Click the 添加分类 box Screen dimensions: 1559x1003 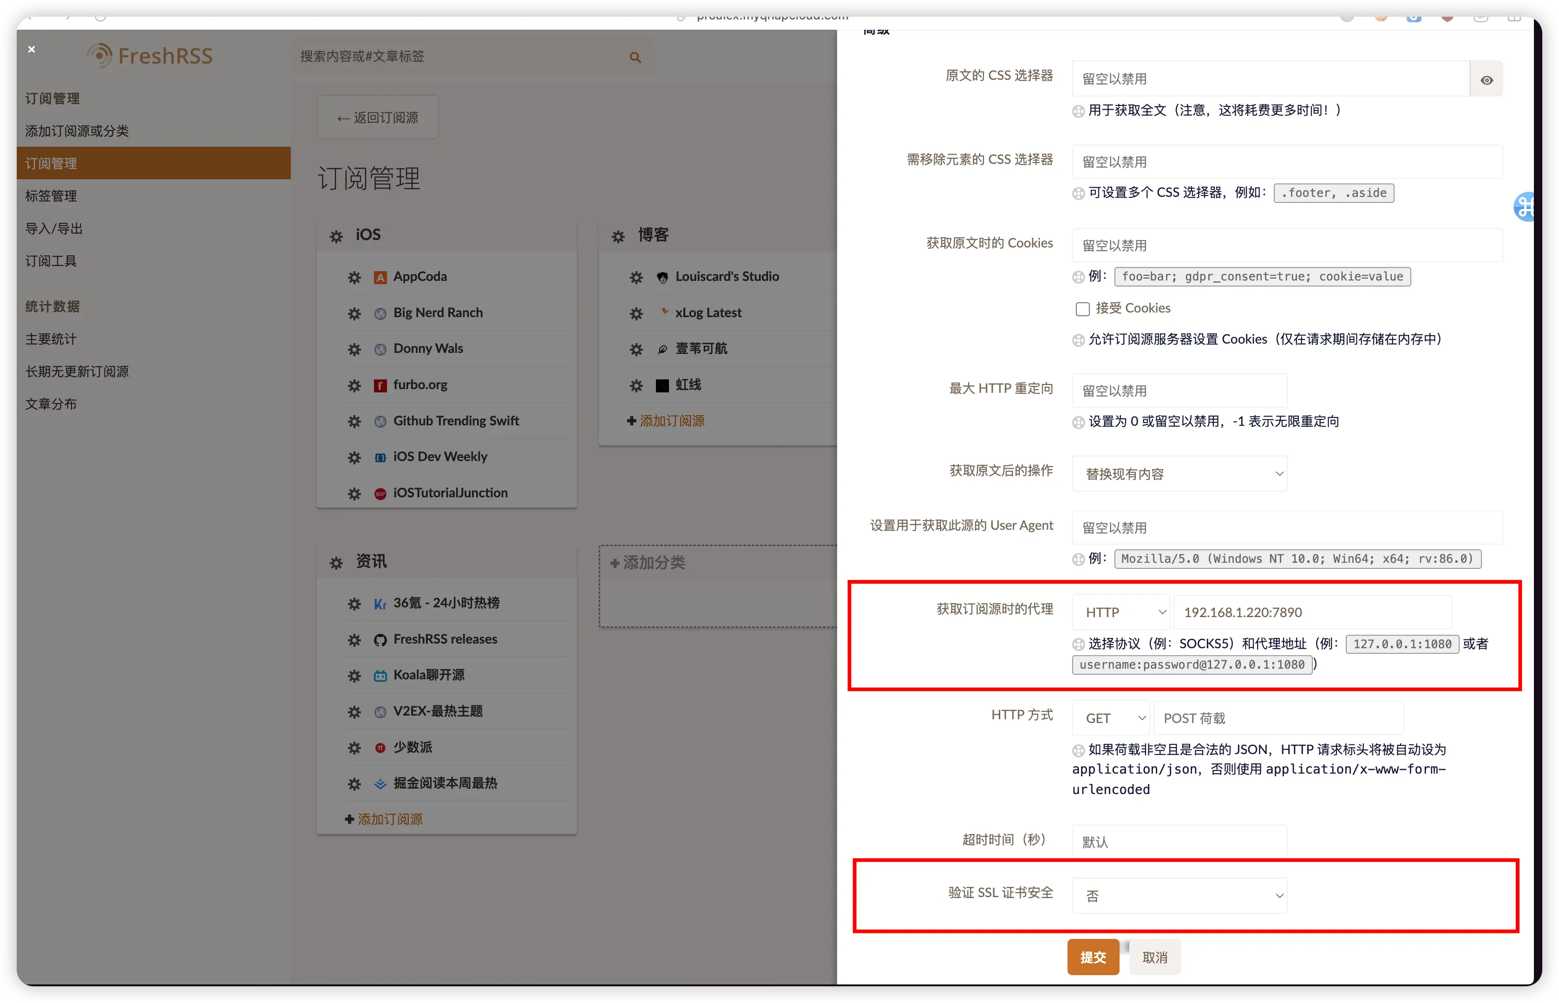click(718, 586)
